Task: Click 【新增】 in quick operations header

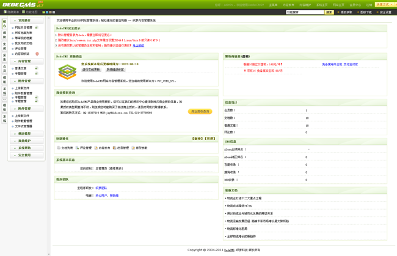Action: (197, 139)
